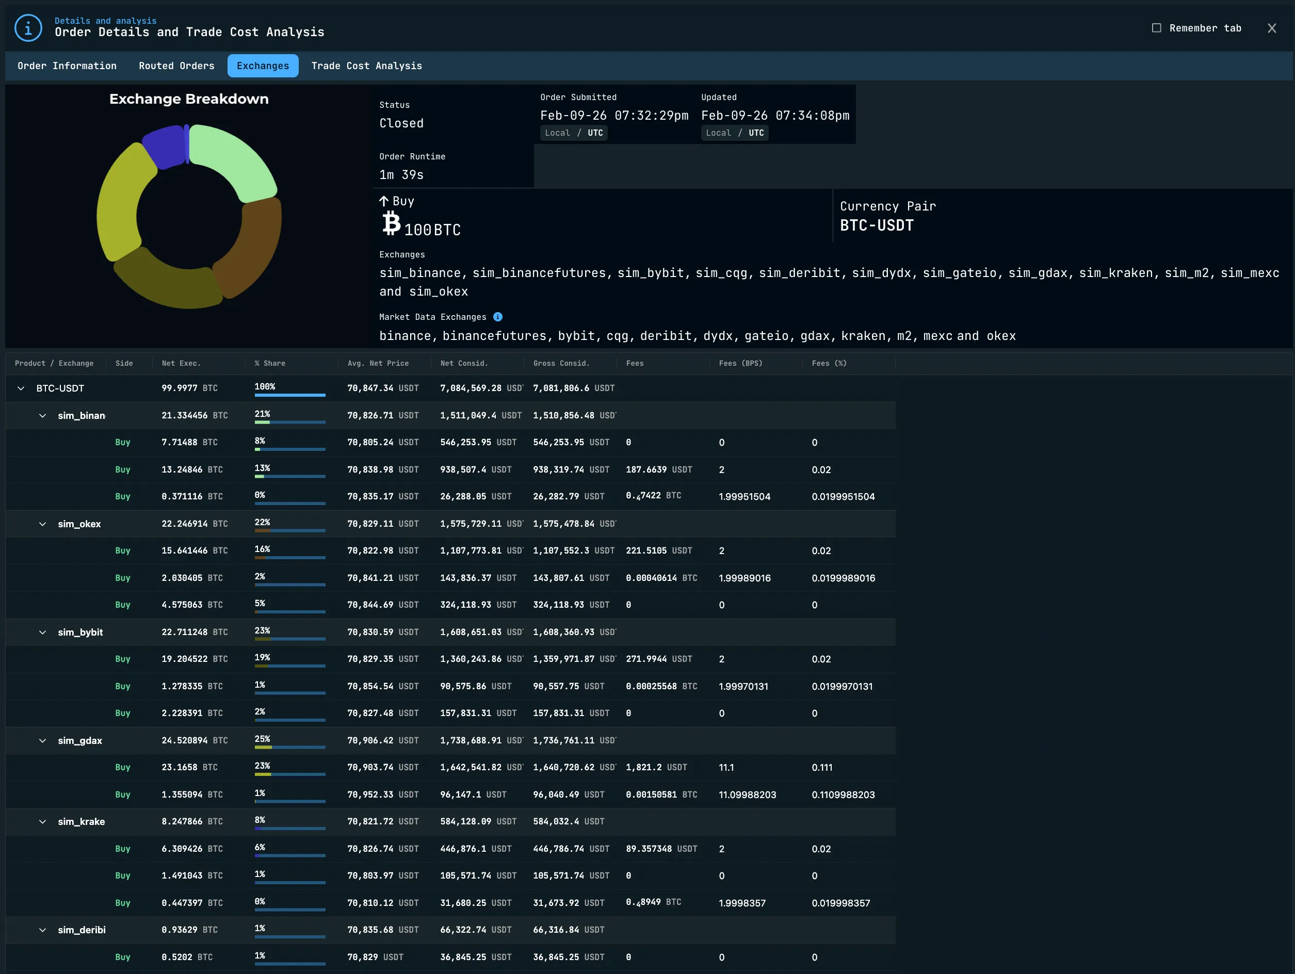This screenshot has width=1295, height=974.
Task: Click the Details and analysis subtitle
Action: (x=105, y=21)
